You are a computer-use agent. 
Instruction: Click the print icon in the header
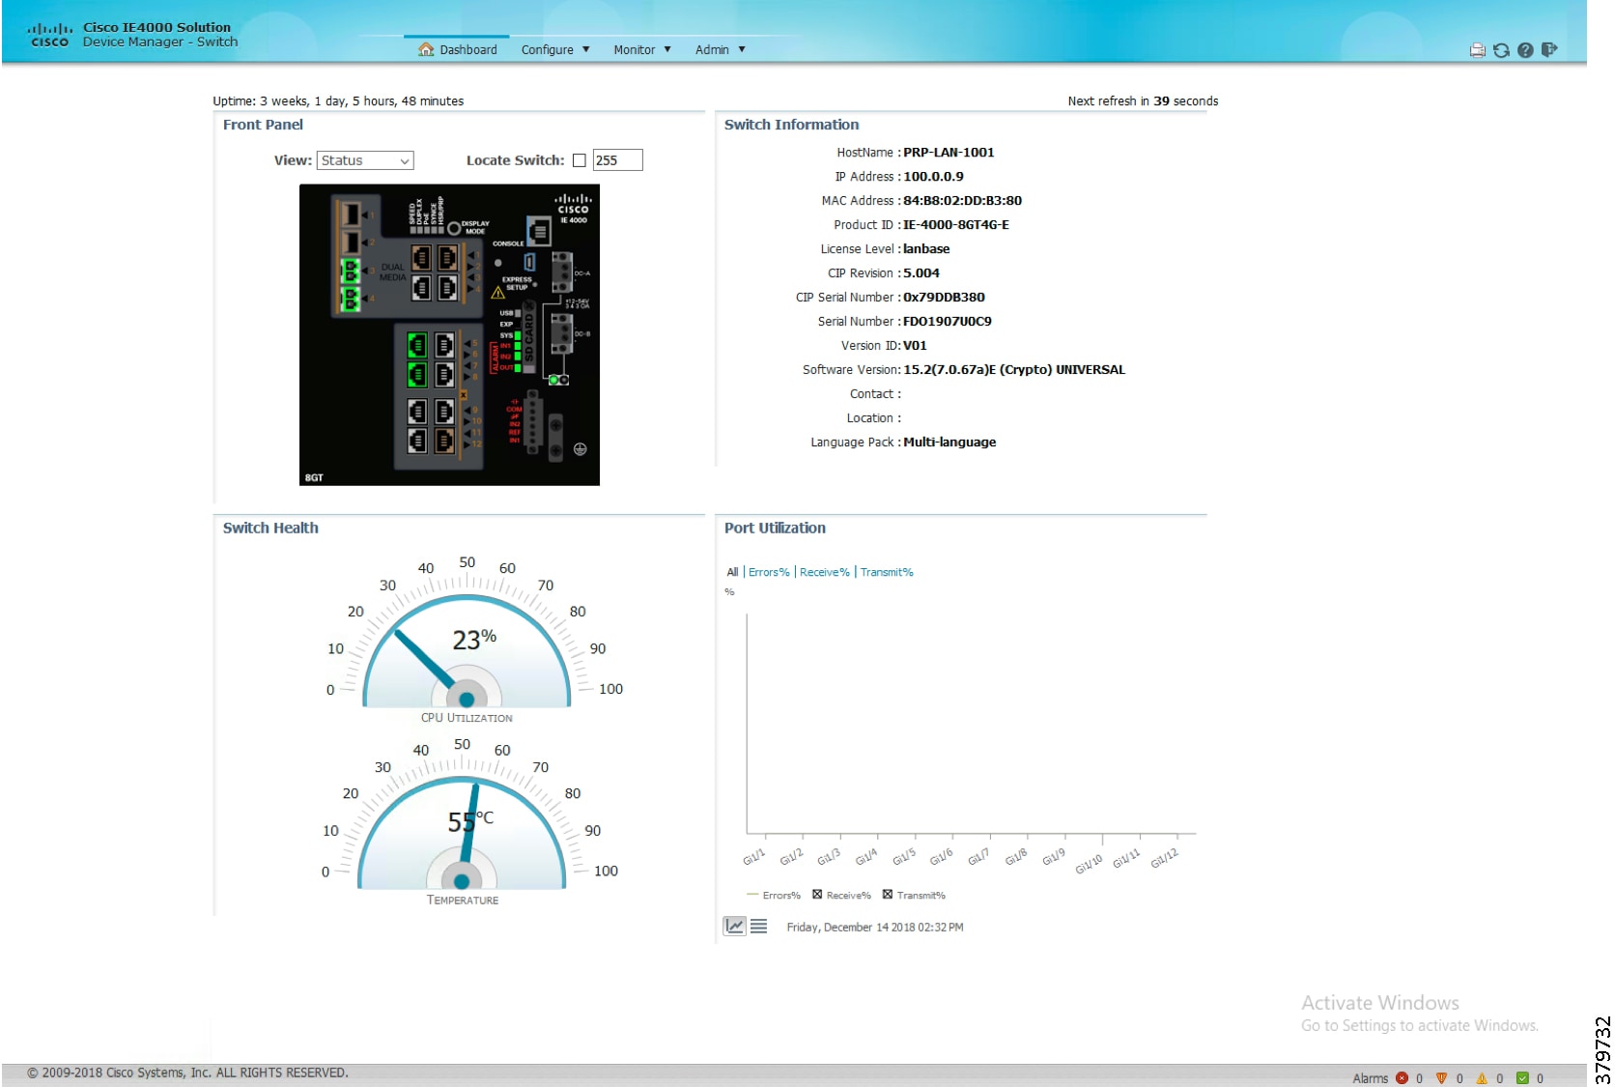1477,50
